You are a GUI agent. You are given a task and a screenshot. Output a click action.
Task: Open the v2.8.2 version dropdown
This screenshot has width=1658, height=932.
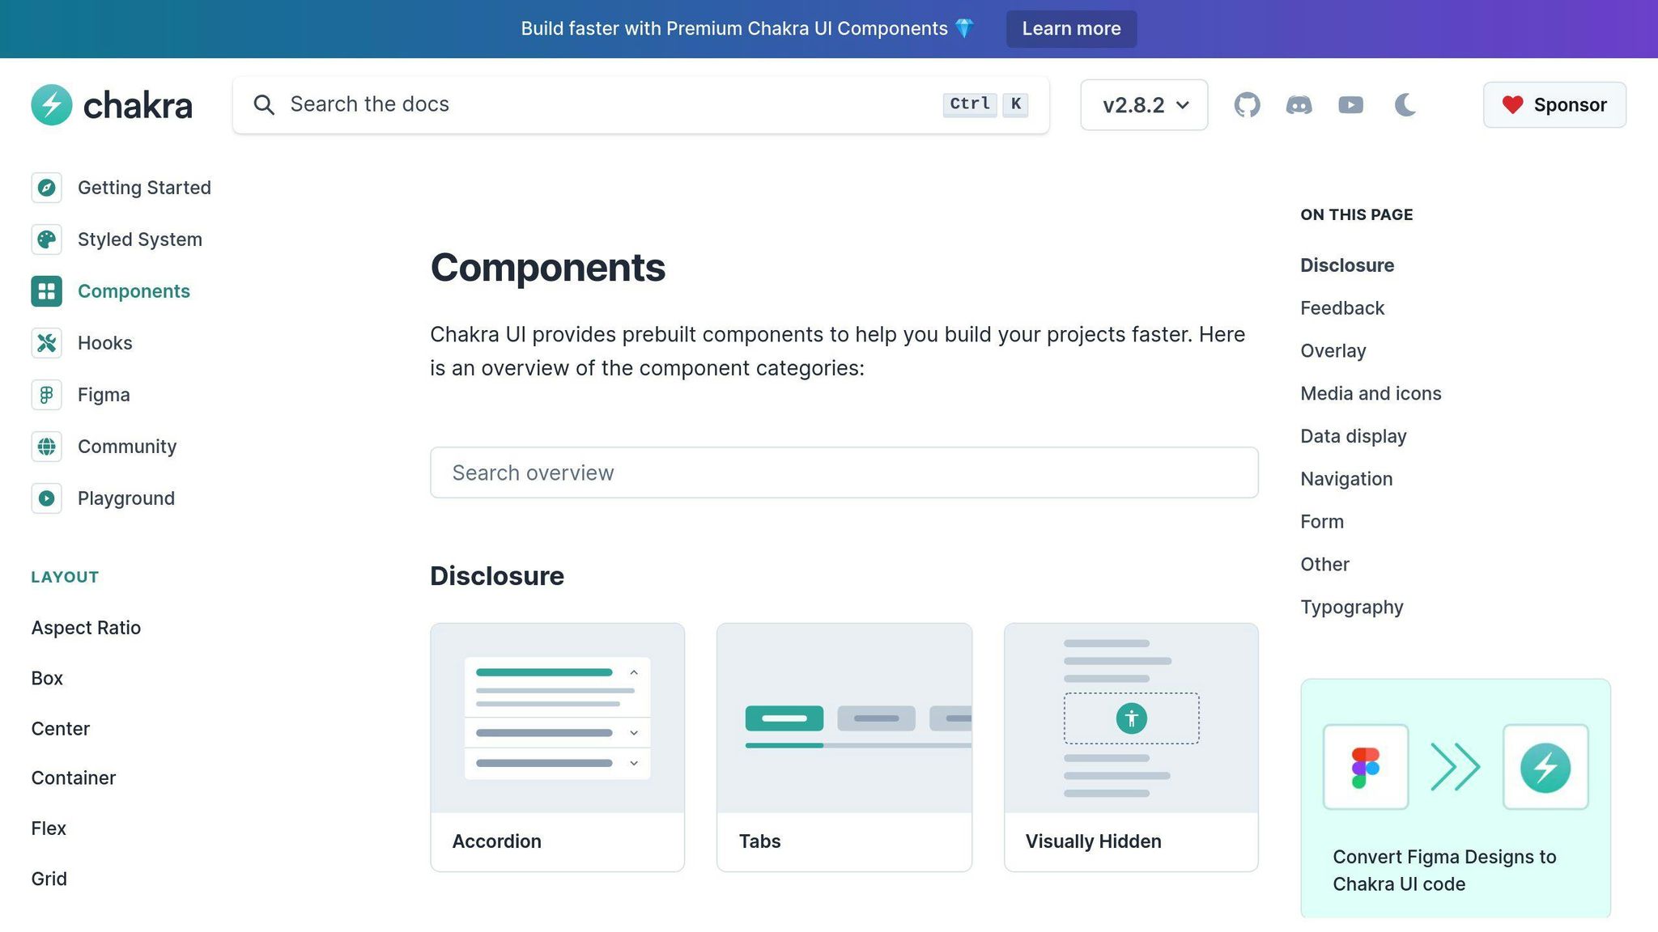(1144, 105)
